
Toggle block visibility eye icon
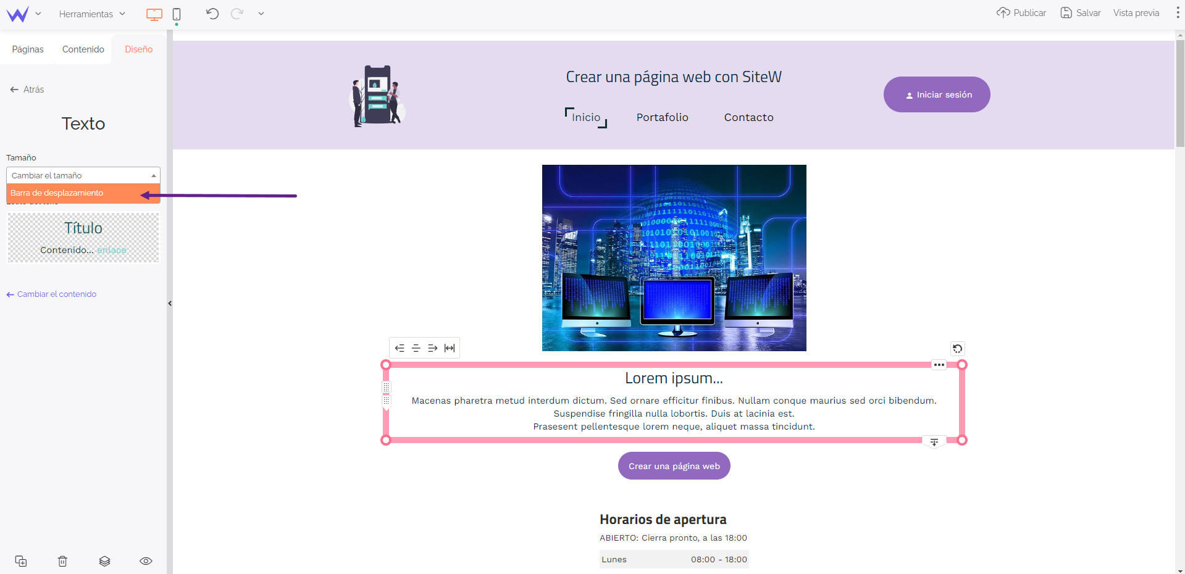[x=146, y=561]
